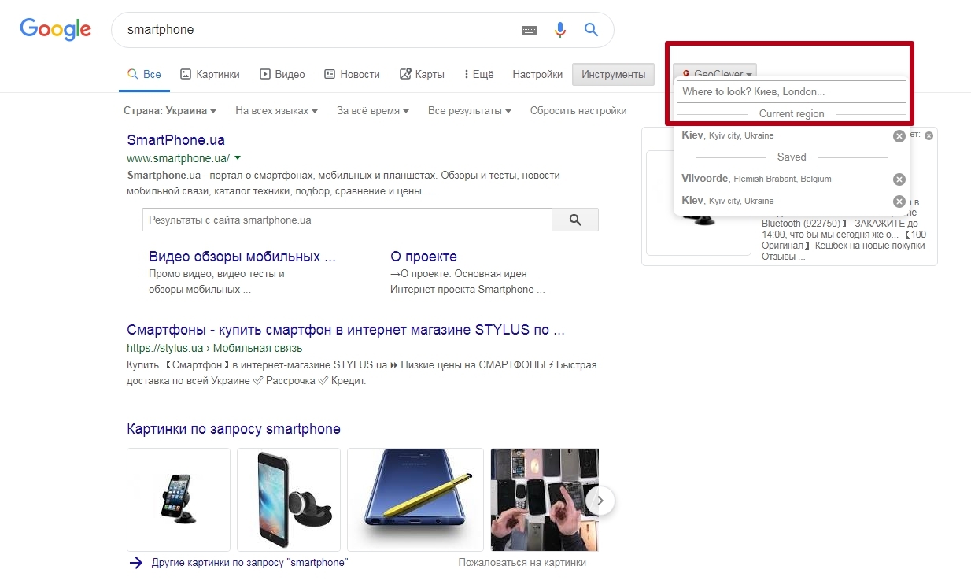The height and width of the screenshot is (588, 971).
Task: Open the Страна: Украина dropdown
Action: (170, 111)
